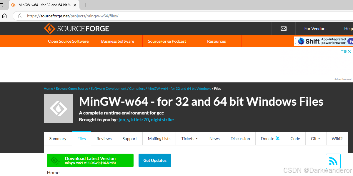Open the Wiki2 tab
This screenshot has height=176, width=353.
pyautogui.click(x=337, y=139)
